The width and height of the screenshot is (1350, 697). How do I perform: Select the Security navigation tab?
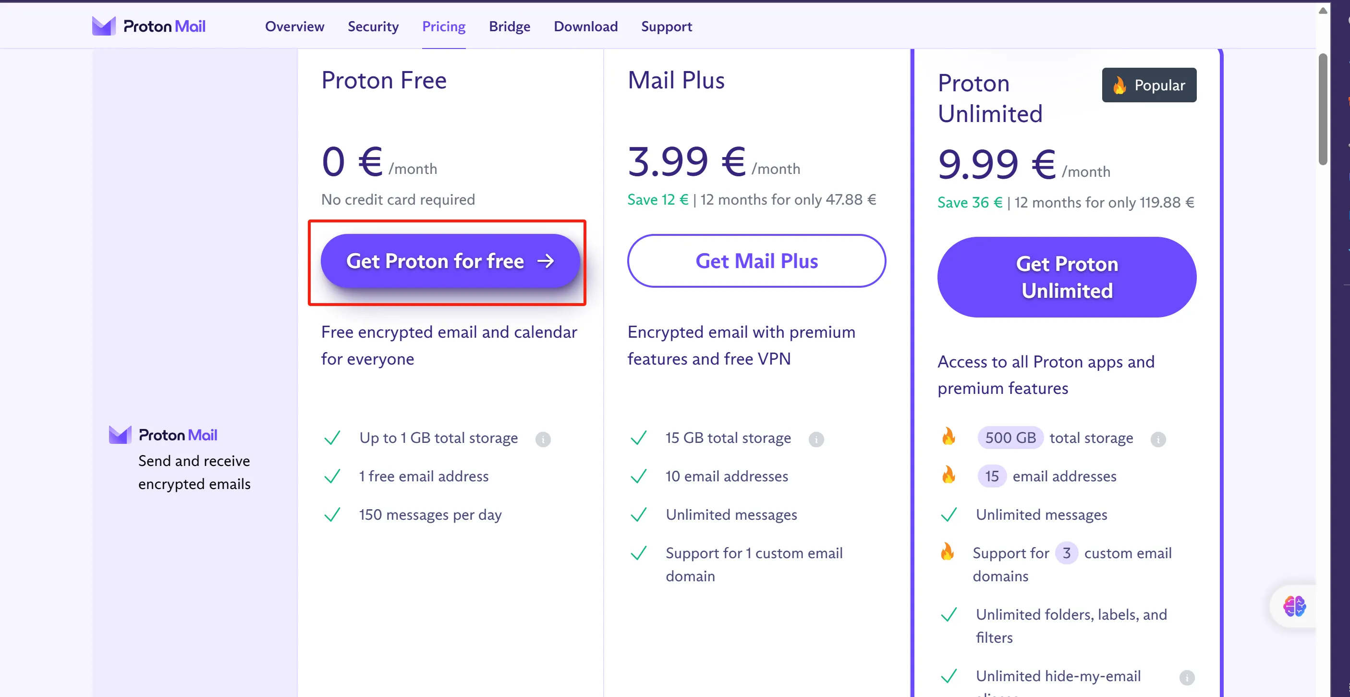tap(373, 26)
